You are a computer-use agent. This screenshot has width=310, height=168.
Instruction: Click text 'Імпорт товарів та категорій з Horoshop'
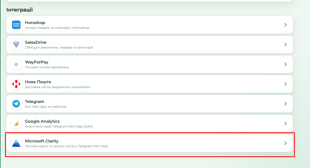57,28
